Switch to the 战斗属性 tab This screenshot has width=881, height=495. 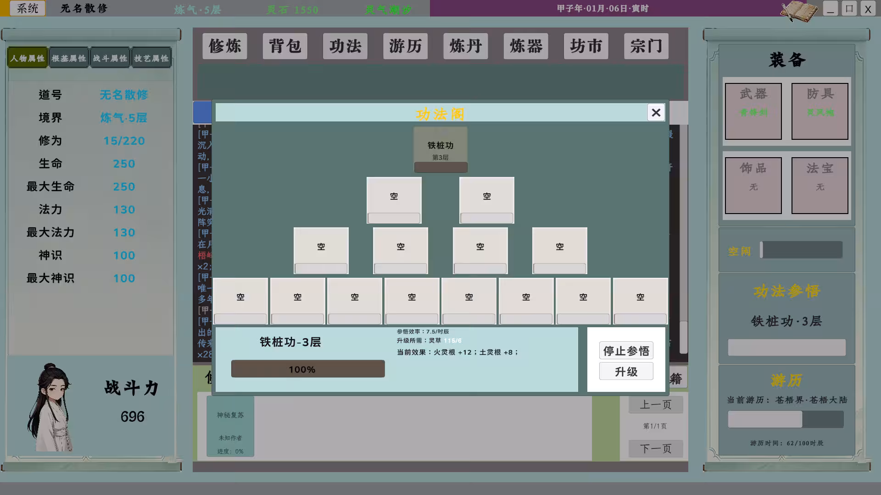pyautogui.click(x=110, y=58)
